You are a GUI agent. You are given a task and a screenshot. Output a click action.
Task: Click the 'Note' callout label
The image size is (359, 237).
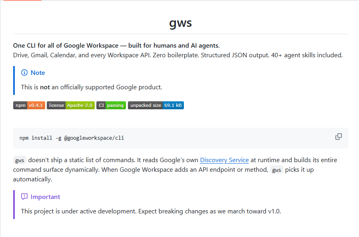pyautogui.click(x=38, y=72)
